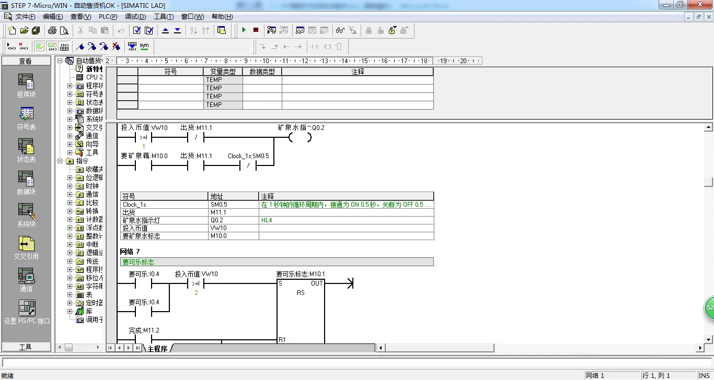Toggle the symbol information table button
Image resolution: width=714 pixels, height=380 pixels.
tap(64, 46)
